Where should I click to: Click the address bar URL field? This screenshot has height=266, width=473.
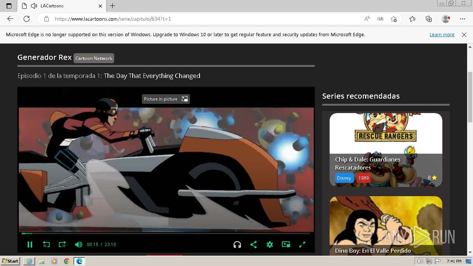pos(207,19)
